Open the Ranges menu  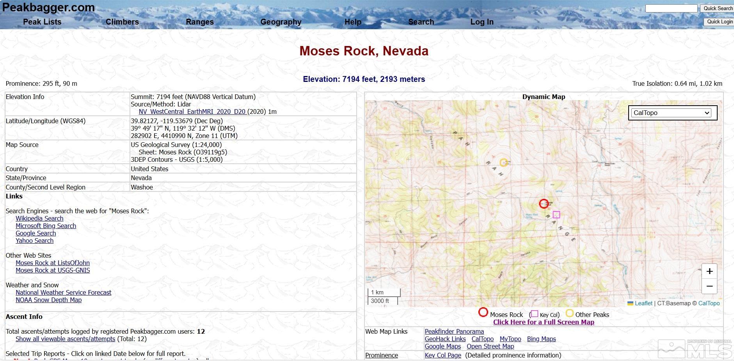(199, 22)
